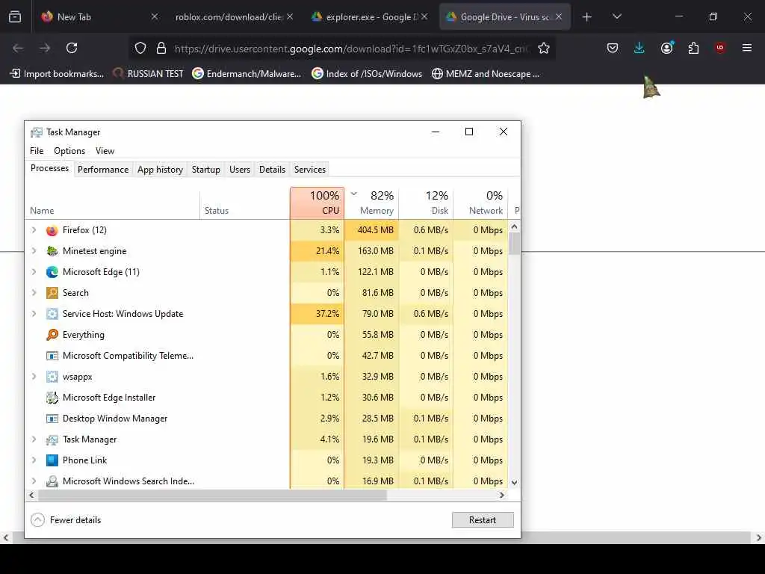Close the roblox.com download tab

(x=290, y=16)
